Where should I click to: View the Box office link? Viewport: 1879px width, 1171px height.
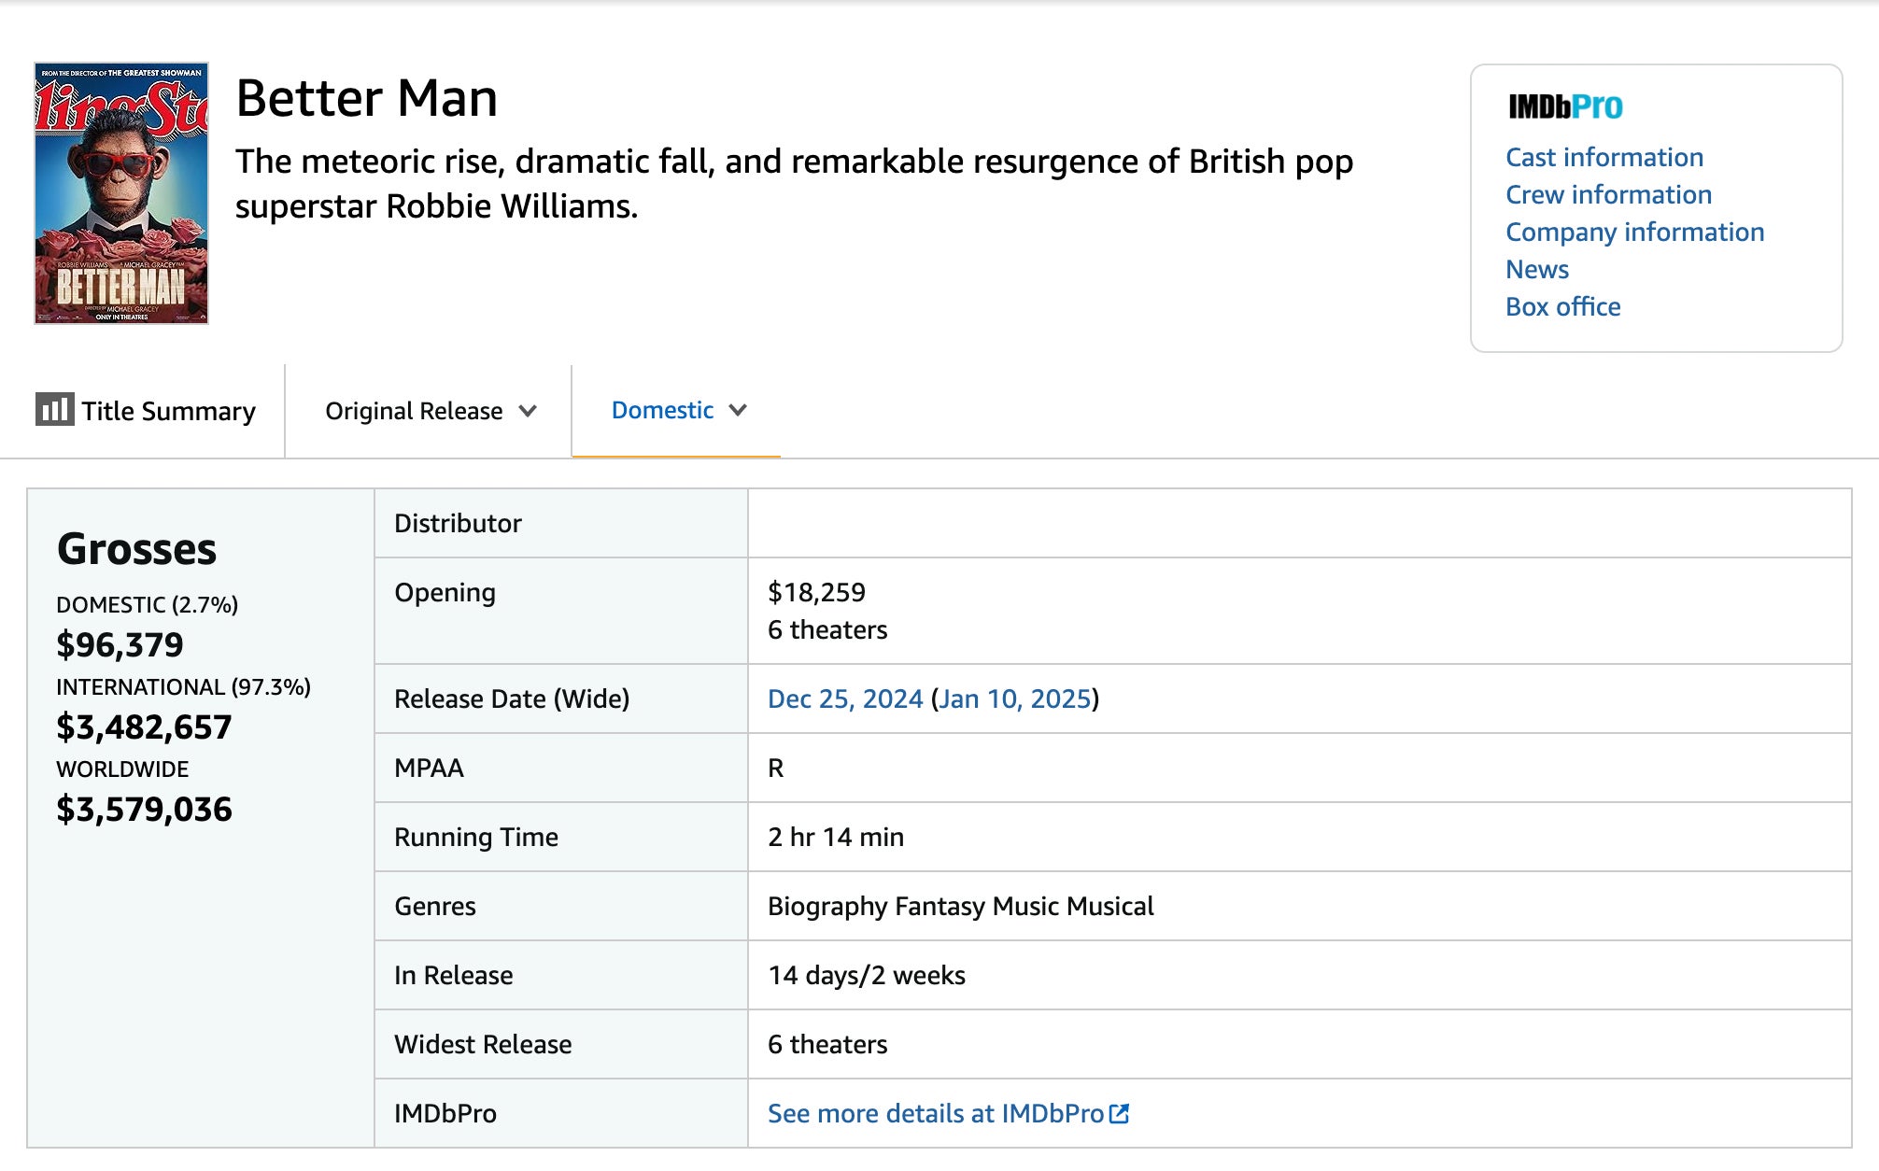tap(1562, 306)
